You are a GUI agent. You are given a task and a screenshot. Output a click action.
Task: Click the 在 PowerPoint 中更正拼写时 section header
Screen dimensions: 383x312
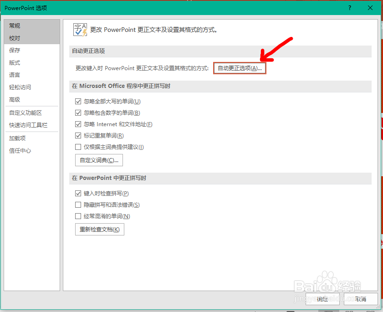220,178
